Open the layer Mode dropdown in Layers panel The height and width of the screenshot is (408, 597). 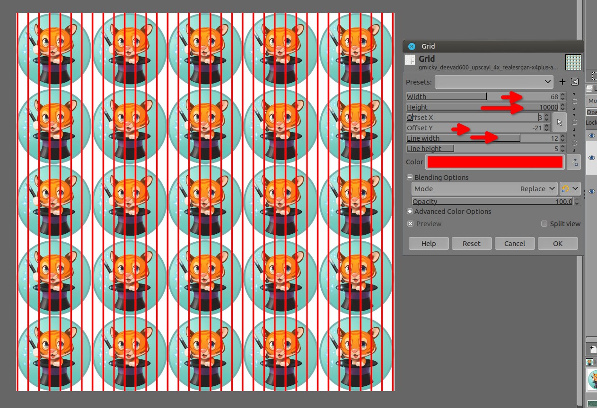[x=591, y=101]
